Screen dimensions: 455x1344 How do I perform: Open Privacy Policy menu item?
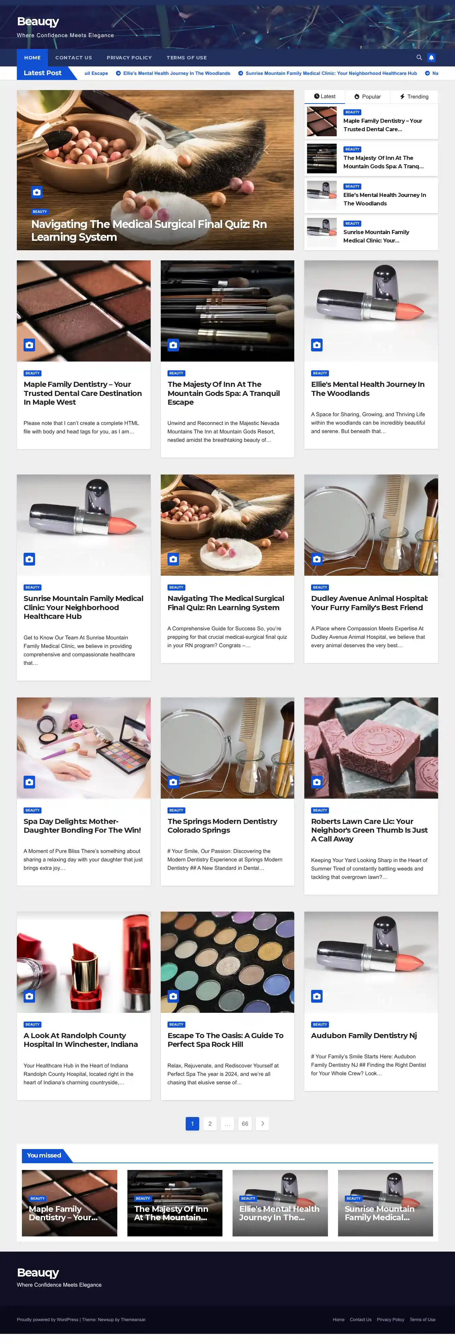point(129,57)
